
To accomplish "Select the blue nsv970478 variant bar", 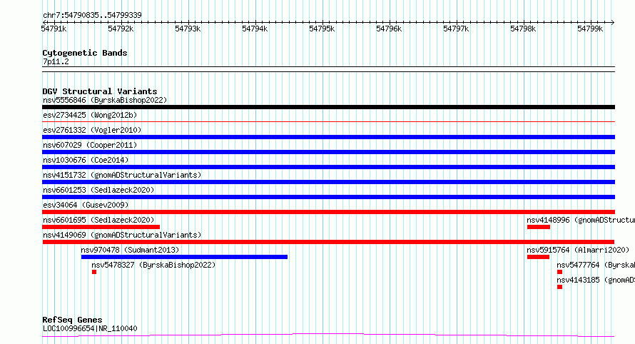I will (184, 257).
